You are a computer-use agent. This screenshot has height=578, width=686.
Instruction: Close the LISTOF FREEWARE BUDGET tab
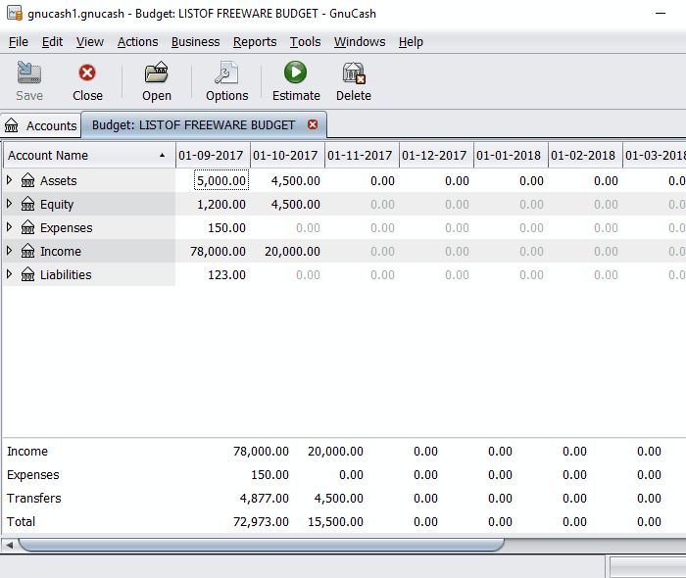pos(313,124)
